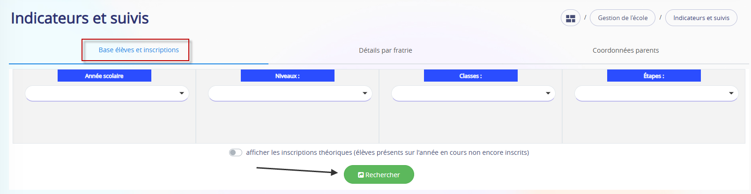This screenshot has height=194, width=751.
Task: Open the Détails par fratrie tab
Action: [x=386, y=50]
